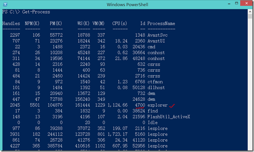The image size is (254, 152).
Task: Click csrss process with Id 736
Action: 154,70
